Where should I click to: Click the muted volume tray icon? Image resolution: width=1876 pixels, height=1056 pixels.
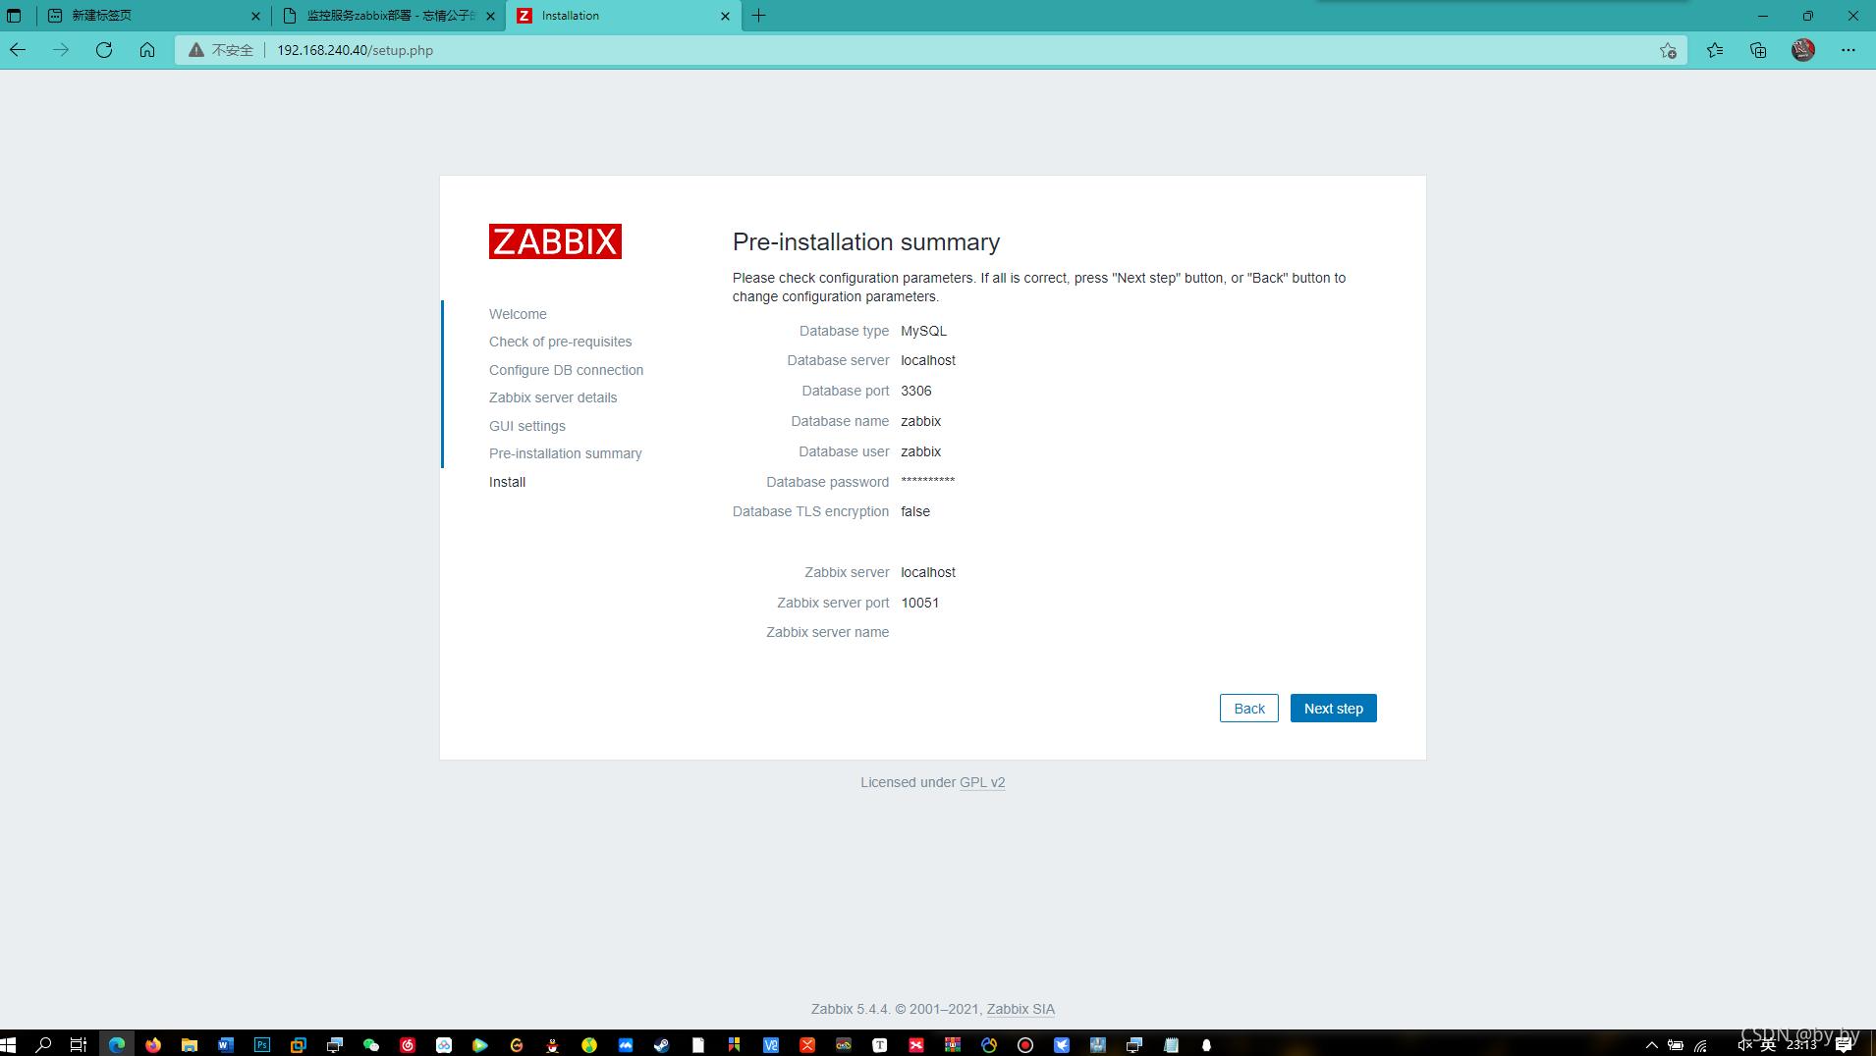point(1744,1044)
